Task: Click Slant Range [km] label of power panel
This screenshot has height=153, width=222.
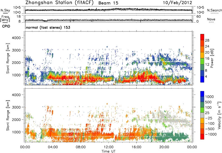Action: click(x=8, y=58)
